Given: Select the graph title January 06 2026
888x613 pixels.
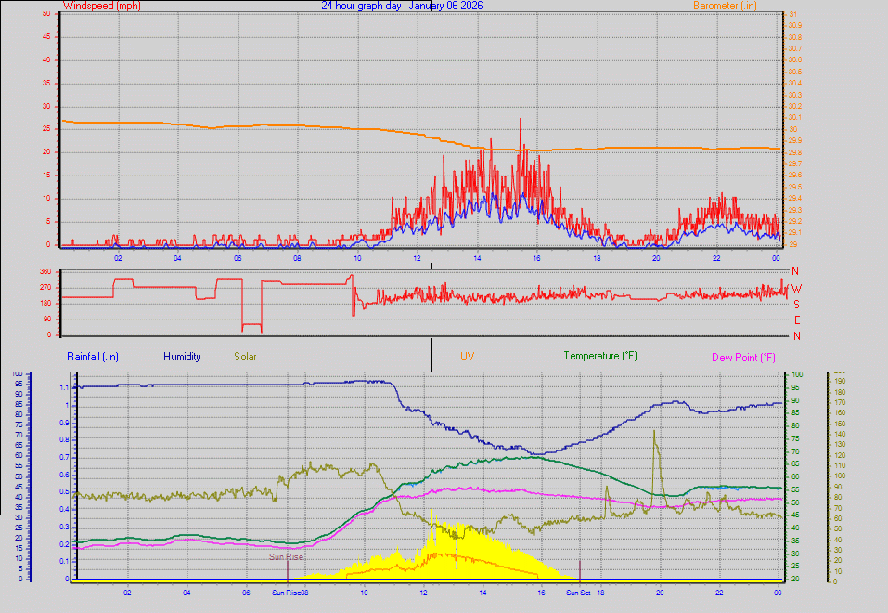Looking at the screenshot, I should [401, 6].
